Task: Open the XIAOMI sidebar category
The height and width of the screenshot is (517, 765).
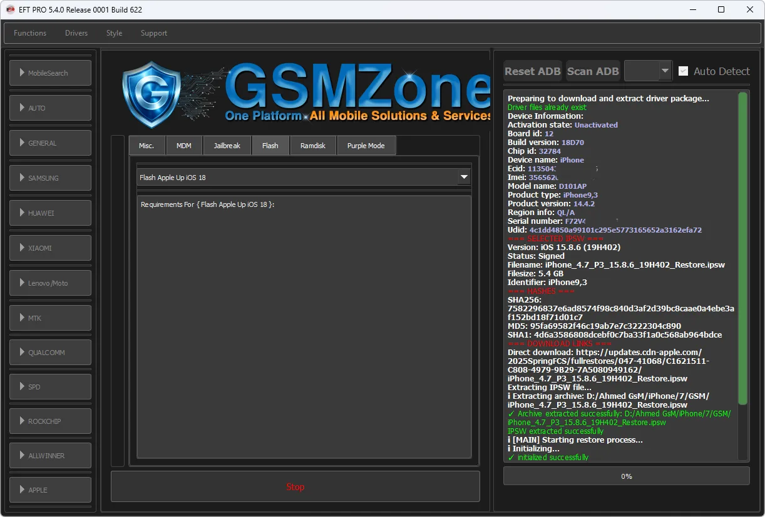Action: (x=51, y=248)
